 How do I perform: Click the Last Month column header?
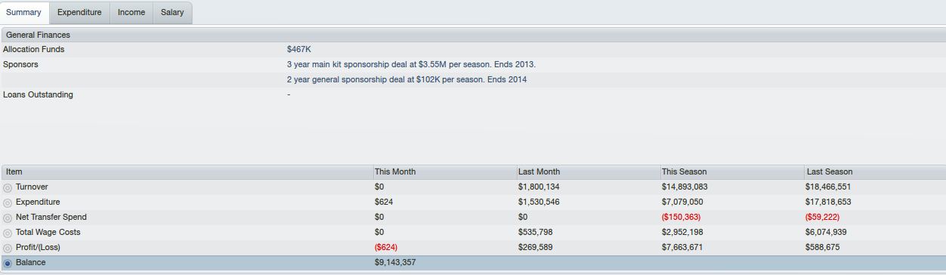[588, 171]
